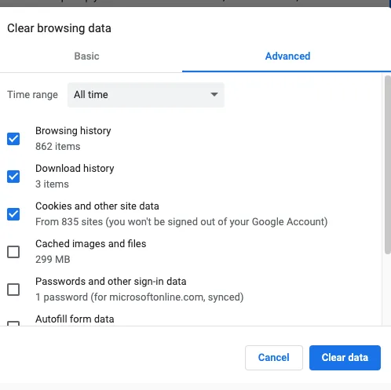Switch to the Basic tab

pyautogui.click(x=86, y=56)
